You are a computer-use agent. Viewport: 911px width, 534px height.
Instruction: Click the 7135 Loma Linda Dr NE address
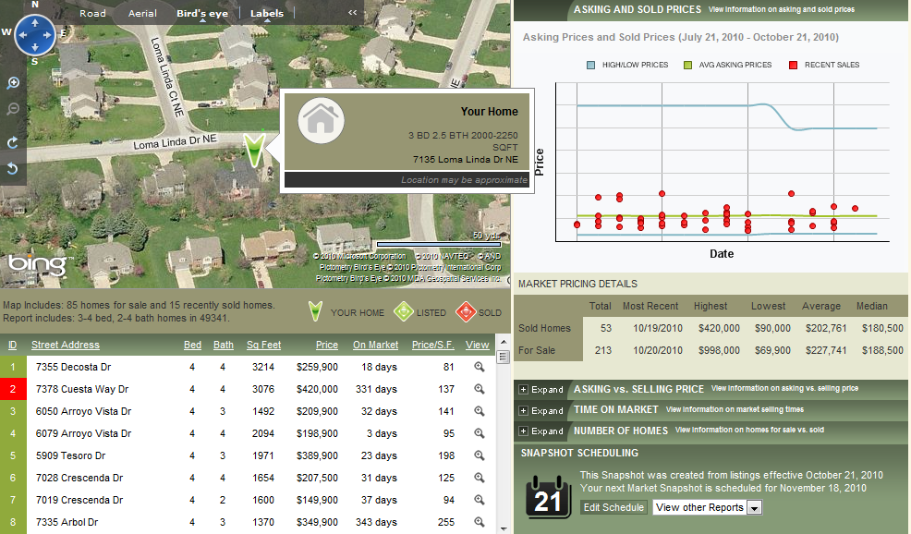click(466, 159)
